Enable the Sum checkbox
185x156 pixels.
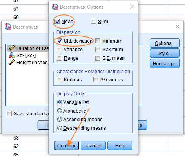coord(93,22)
